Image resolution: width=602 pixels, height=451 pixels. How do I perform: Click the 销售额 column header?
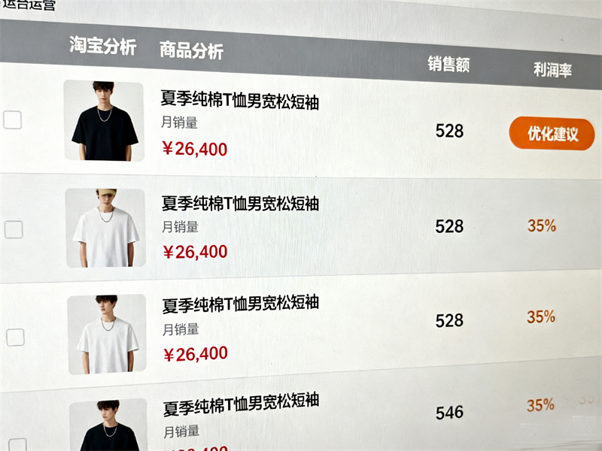[x=448, y=64]
